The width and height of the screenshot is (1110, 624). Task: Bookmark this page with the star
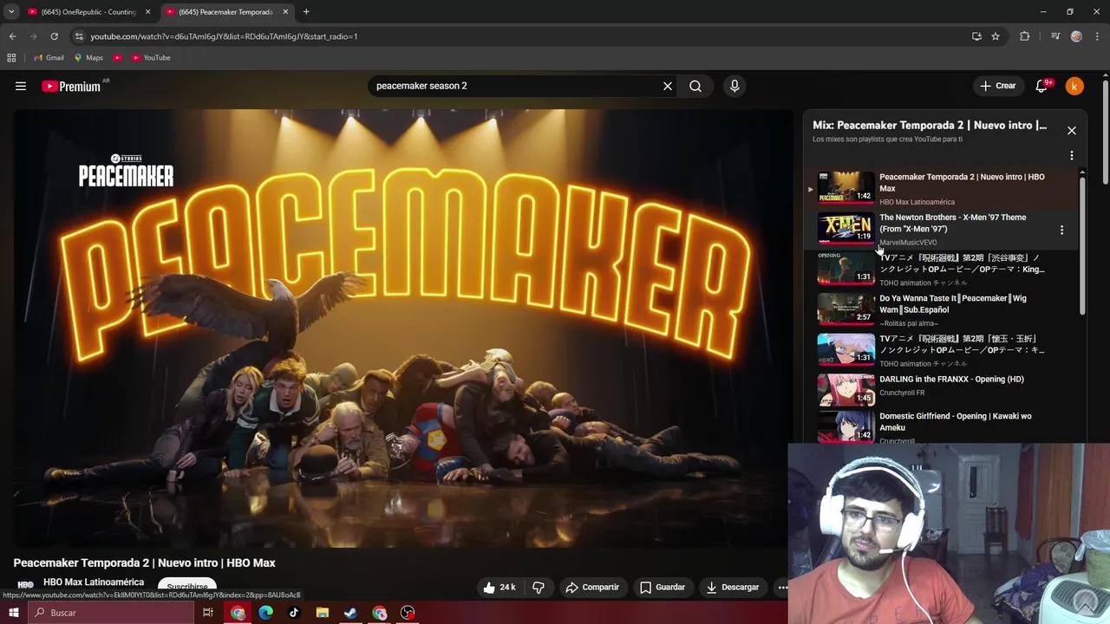(x=996, y=36)
